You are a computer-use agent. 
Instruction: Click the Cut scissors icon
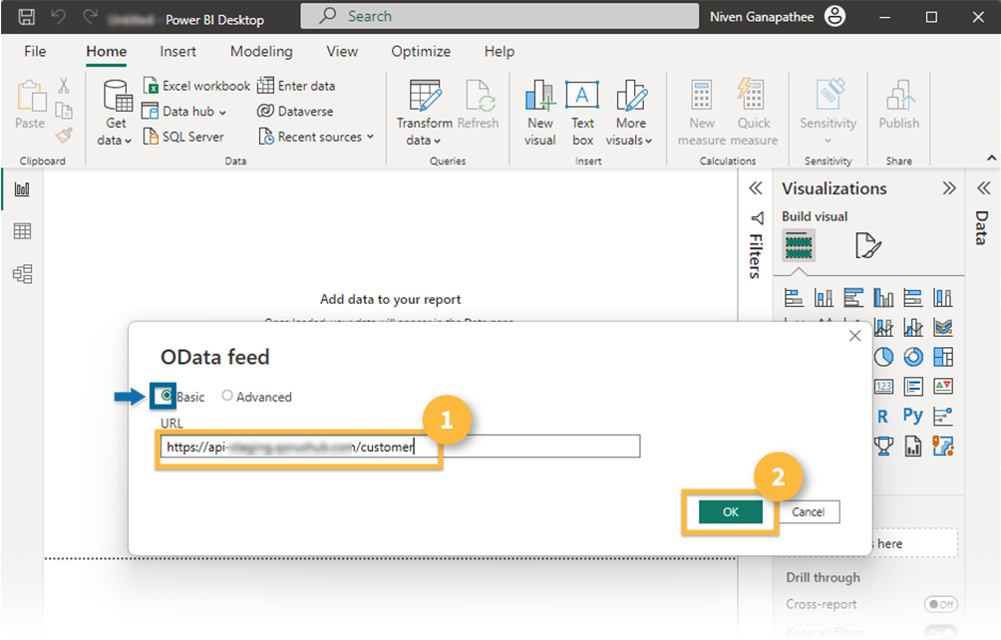tap(64, 86)
